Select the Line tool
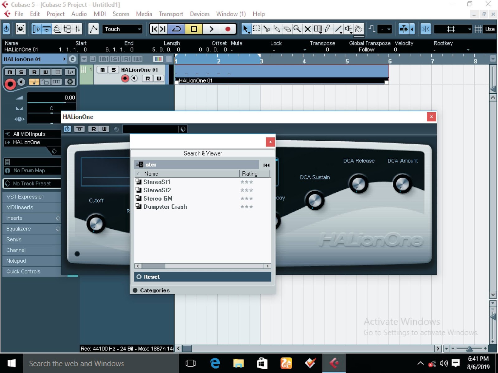 (338, 29)
